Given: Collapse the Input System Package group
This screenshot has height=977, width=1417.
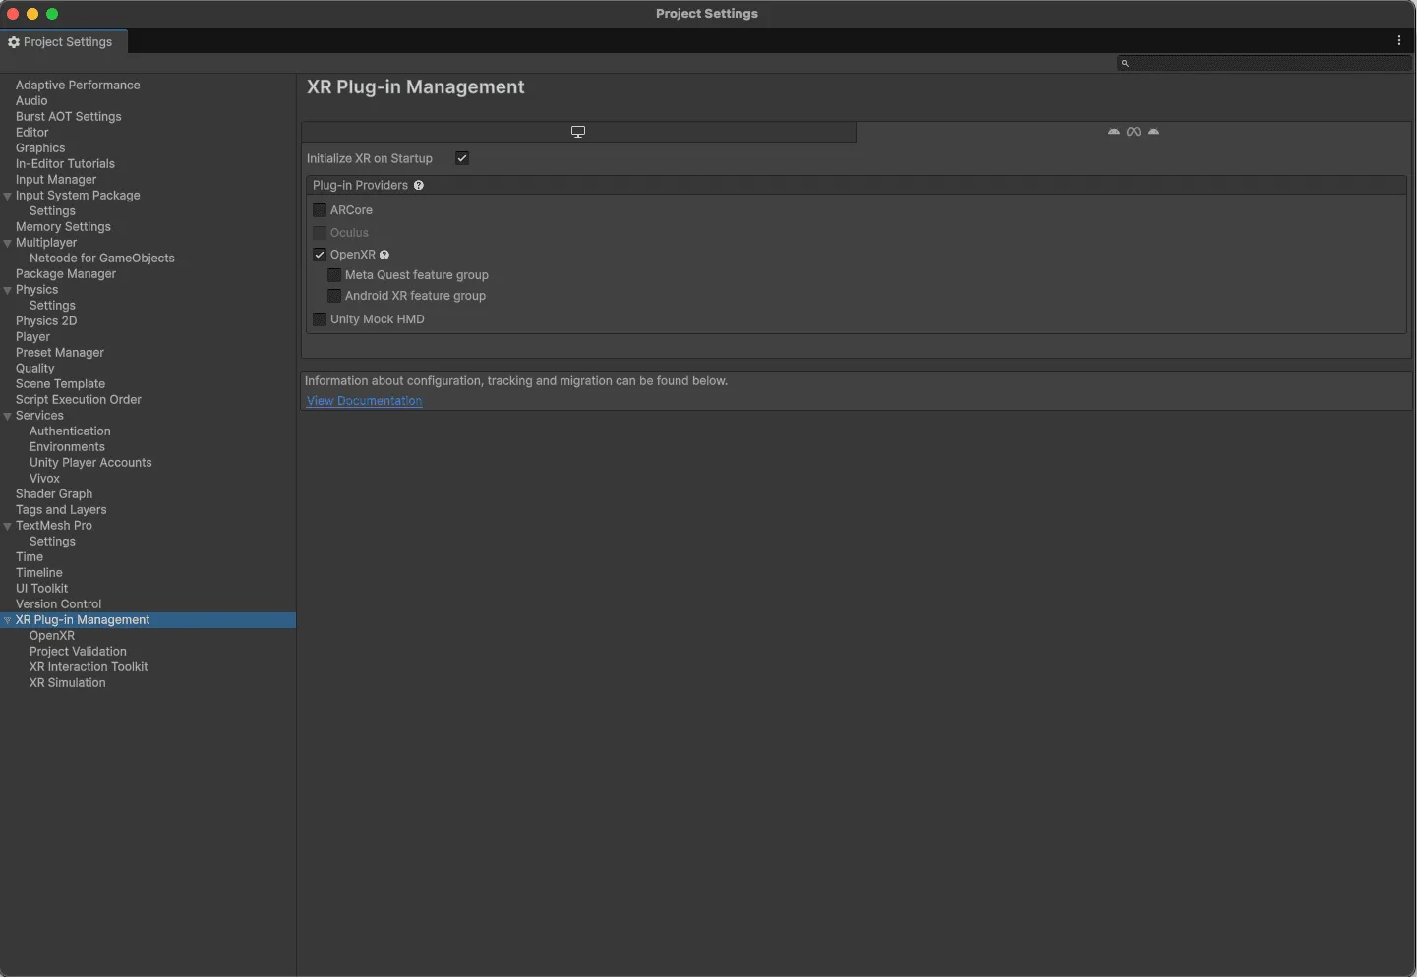Looking at the screenshot, I should [8, 196].
